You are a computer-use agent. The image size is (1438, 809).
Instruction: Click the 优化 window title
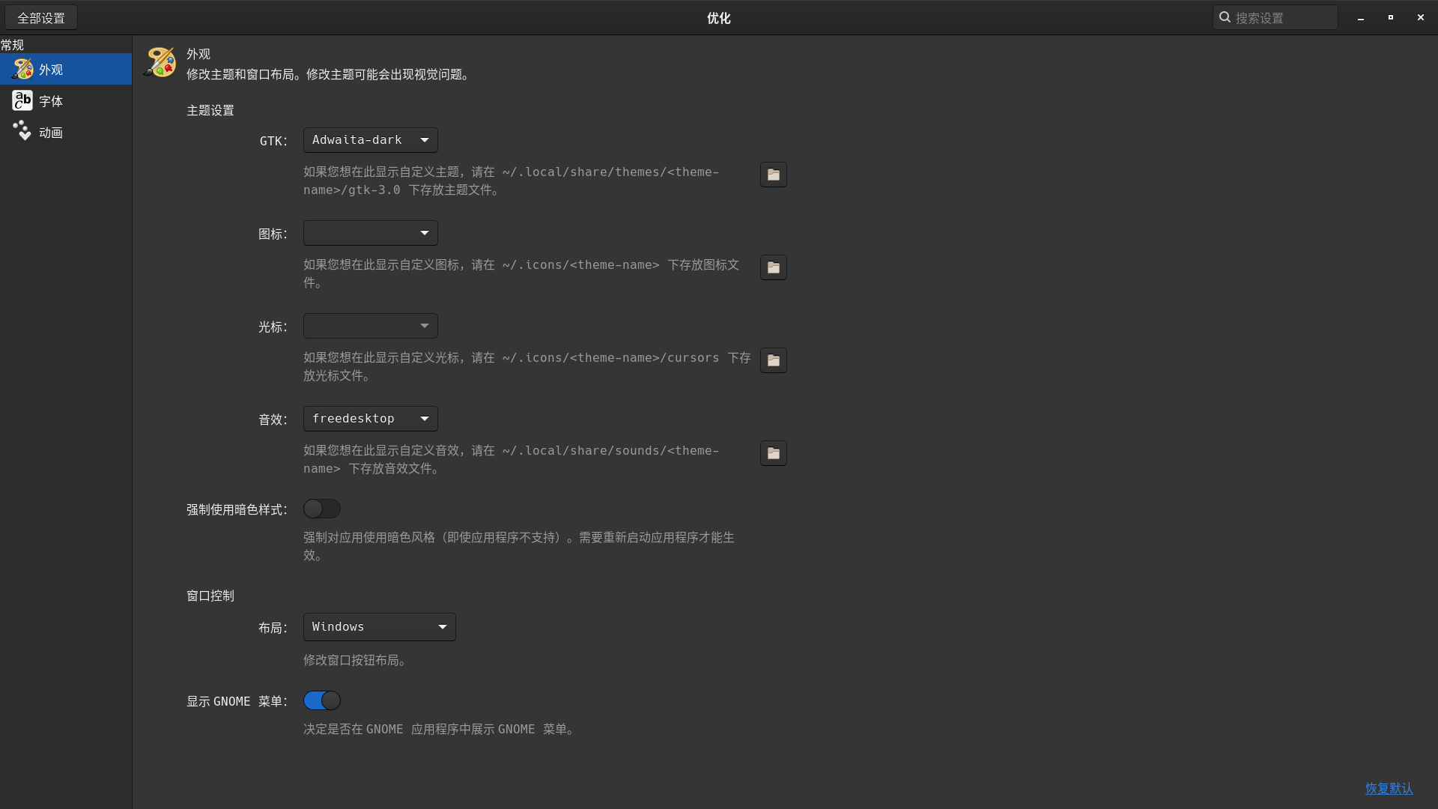pos(718,18)
